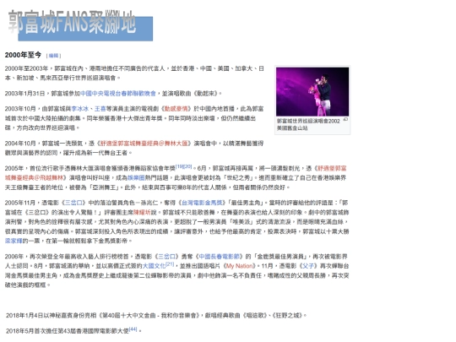Click the text 《狂野之城》
The width and height of the screenshot is (456, 342).
click(x=287, y=315)
